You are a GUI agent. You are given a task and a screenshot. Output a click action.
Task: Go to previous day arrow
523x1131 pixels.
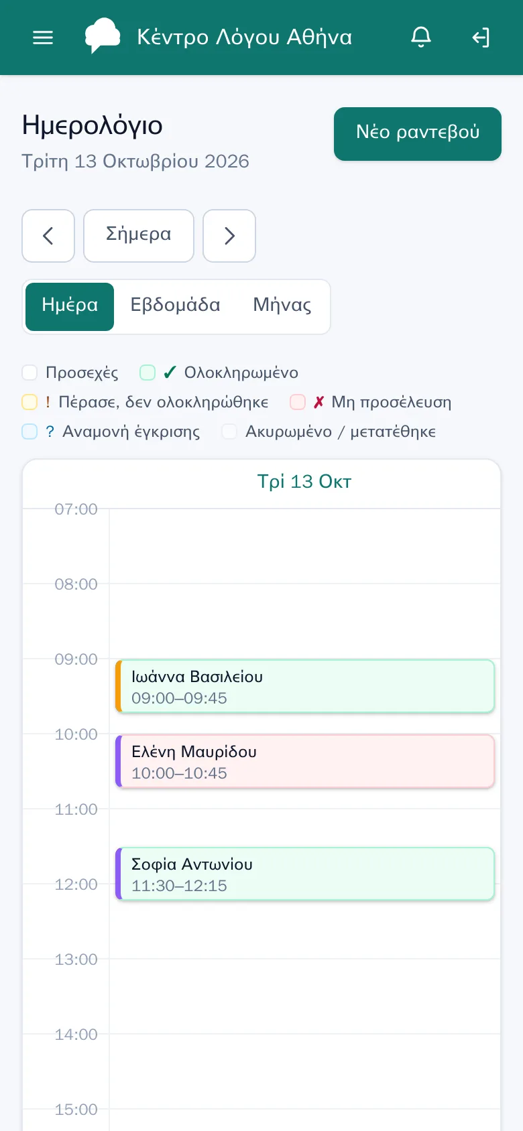pyautogui.click(x=48, y=236)
